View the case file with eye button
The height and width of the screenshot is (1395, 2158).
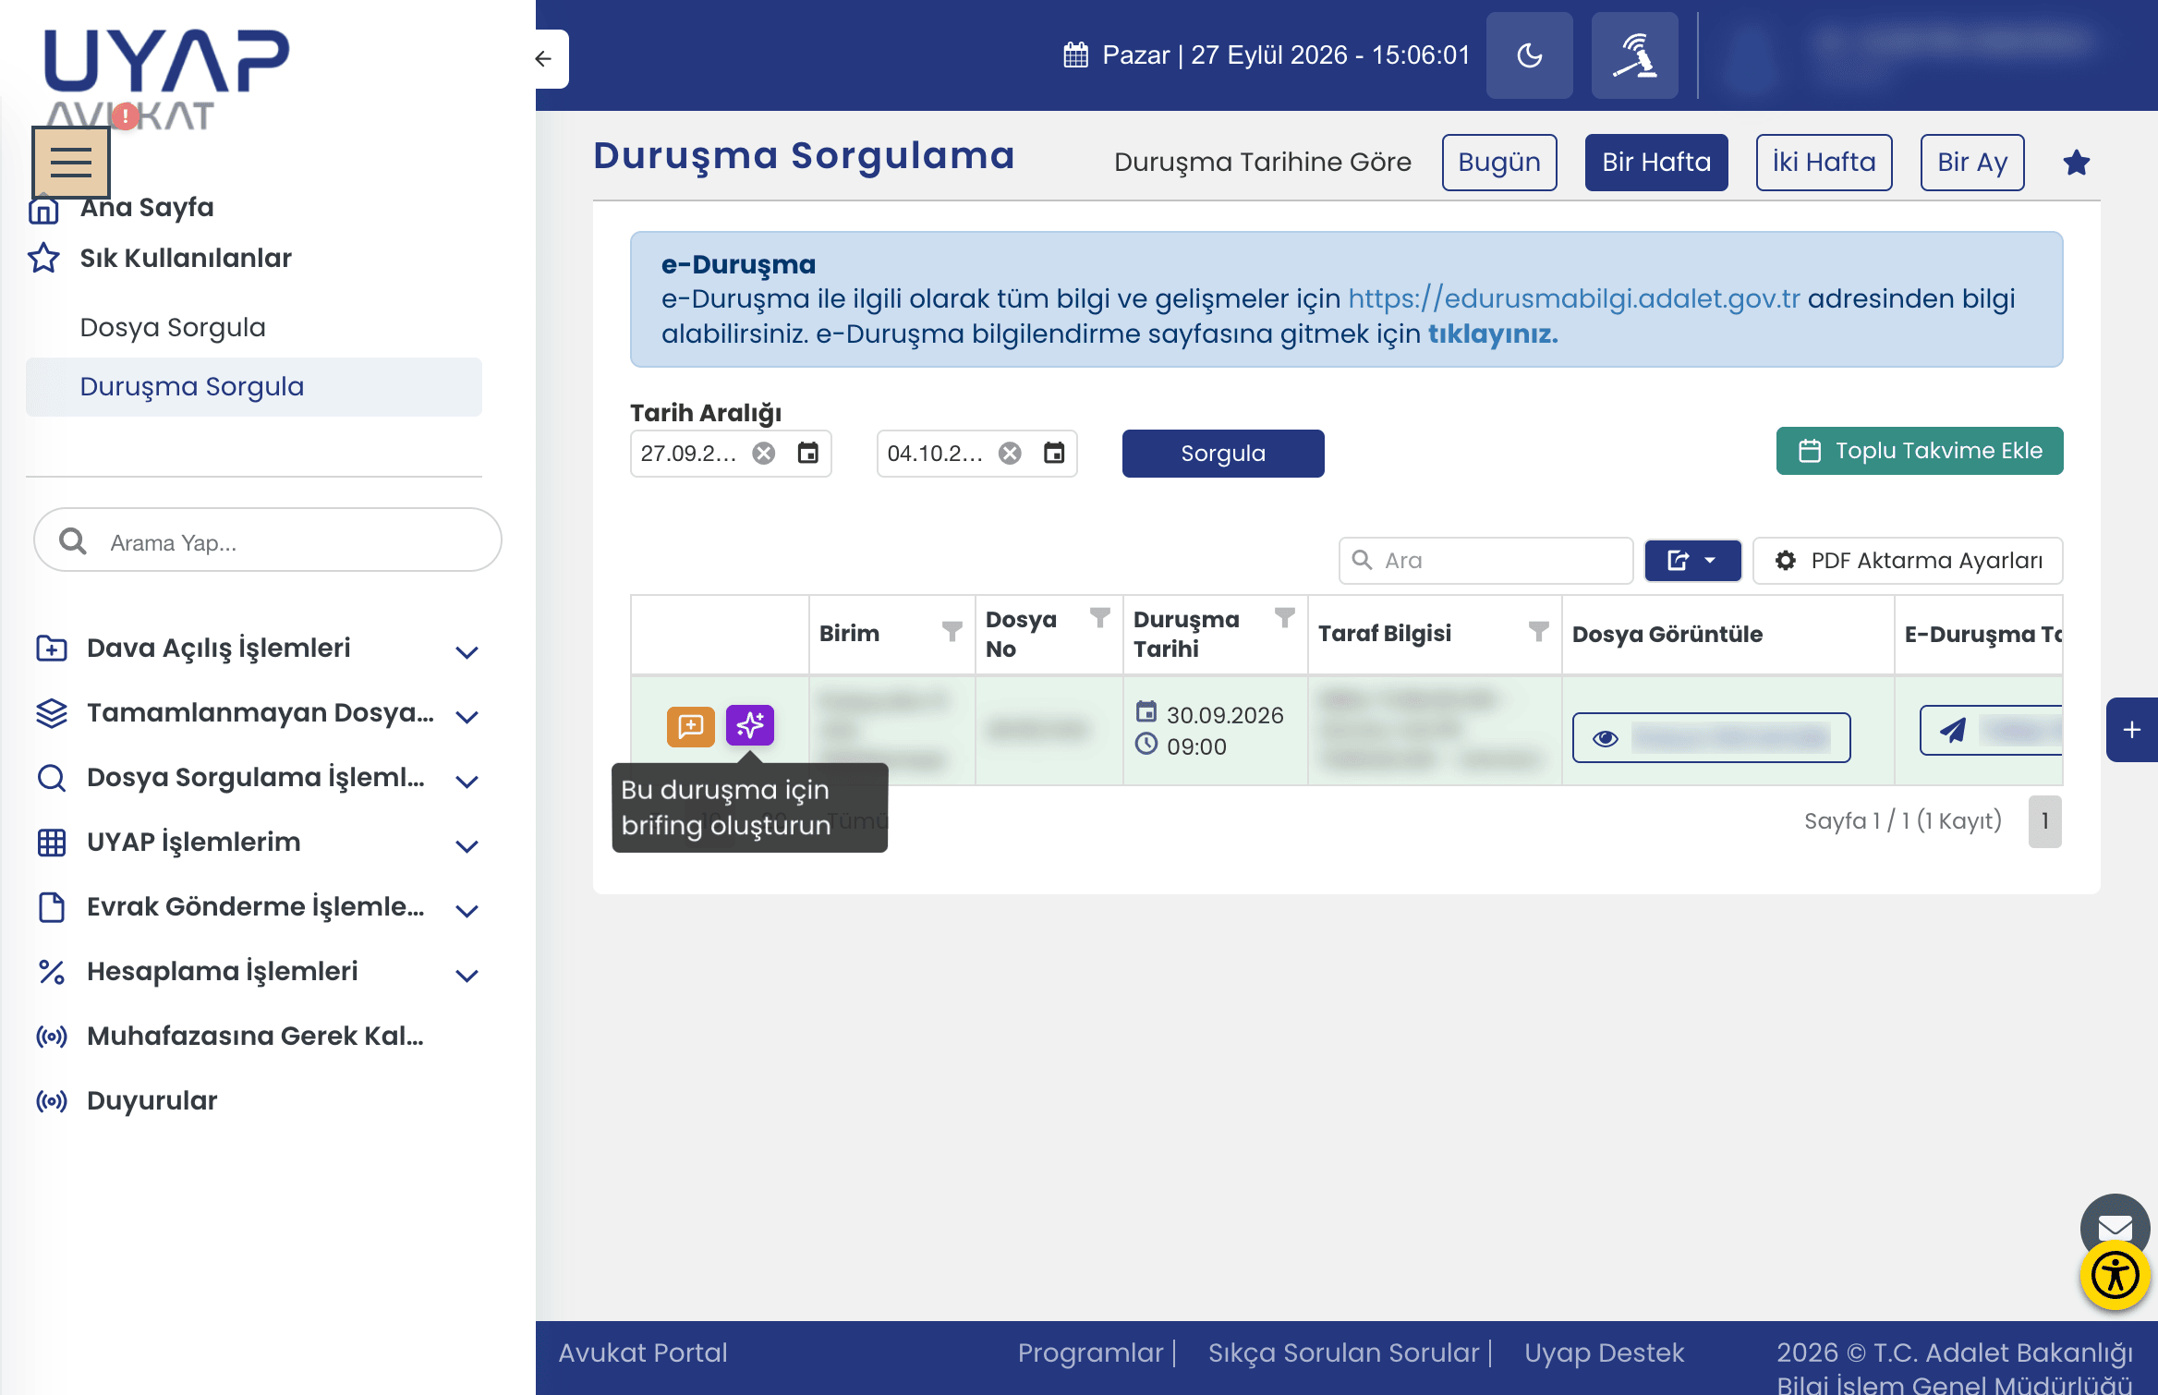coord(1711,737)
